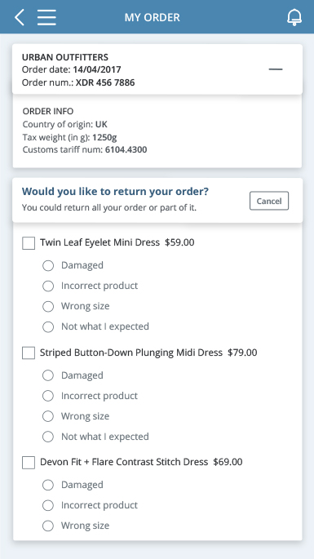314x559 pixels.
Task: Select Damaged for Twin Leaf Eyelet Mini Dress
Action: point(48,265)
